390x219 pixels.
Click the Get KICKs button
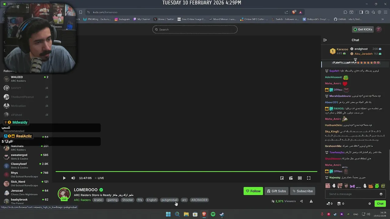(x=363, y=30)
